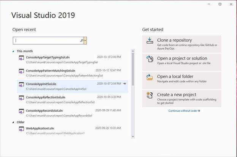Collapse the This month group
This screenshot has height=157, width=237.
(x=13, y=51)
